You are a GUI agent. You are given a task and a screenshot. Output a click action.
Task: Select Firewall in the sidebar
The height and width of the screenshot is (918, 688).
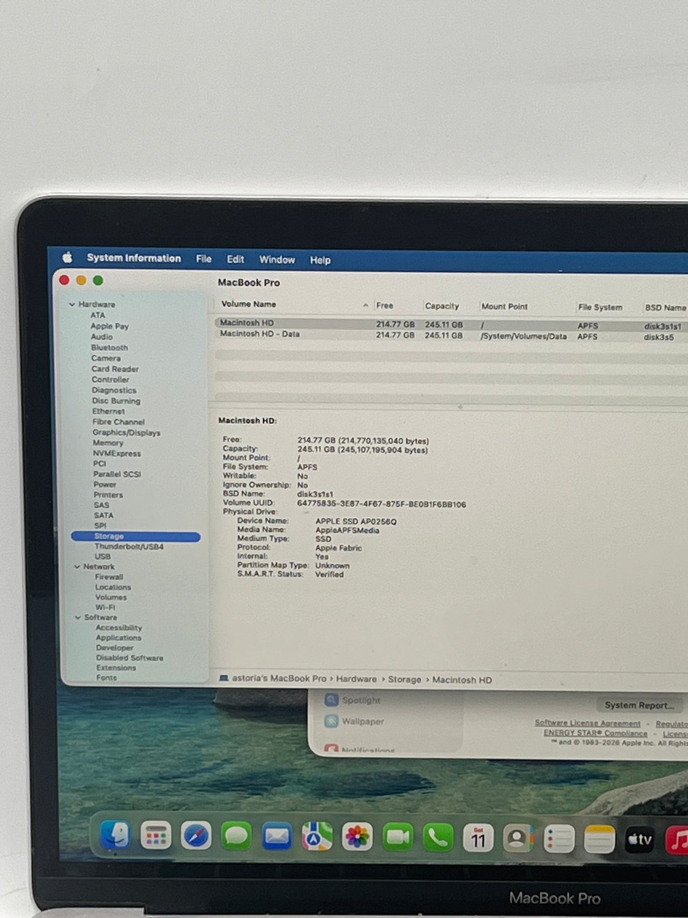click(x=109, y=577)
